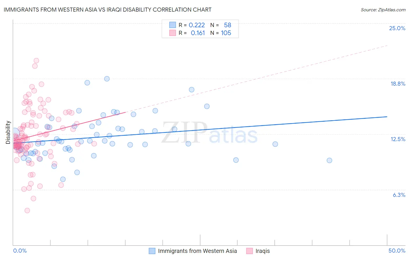Click the pink Iraqis legend swatch

249,251
